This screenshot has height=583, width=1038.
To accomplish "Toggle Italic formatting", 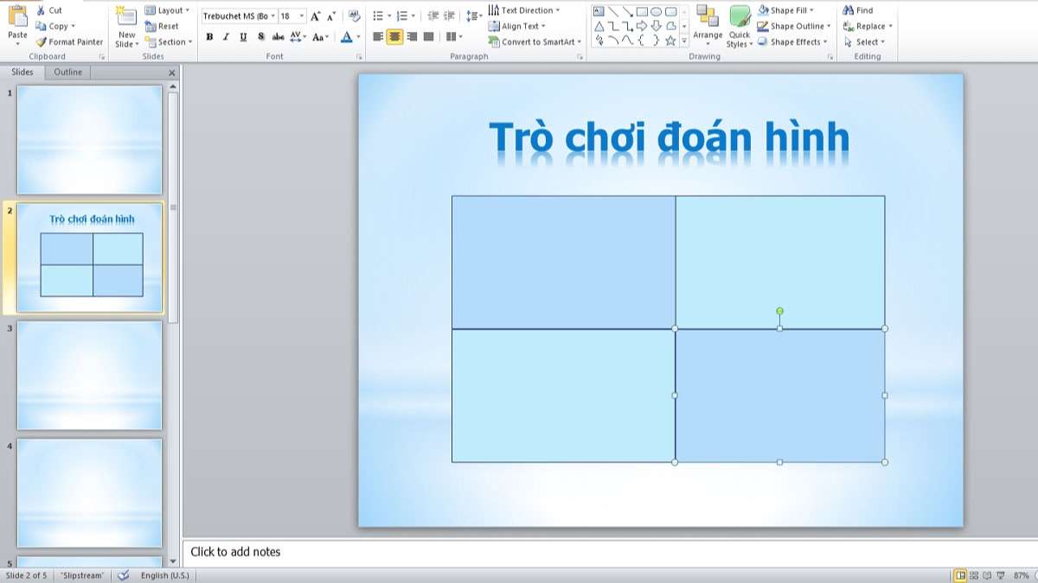I will pyautogui.click(x=226, y=37).
